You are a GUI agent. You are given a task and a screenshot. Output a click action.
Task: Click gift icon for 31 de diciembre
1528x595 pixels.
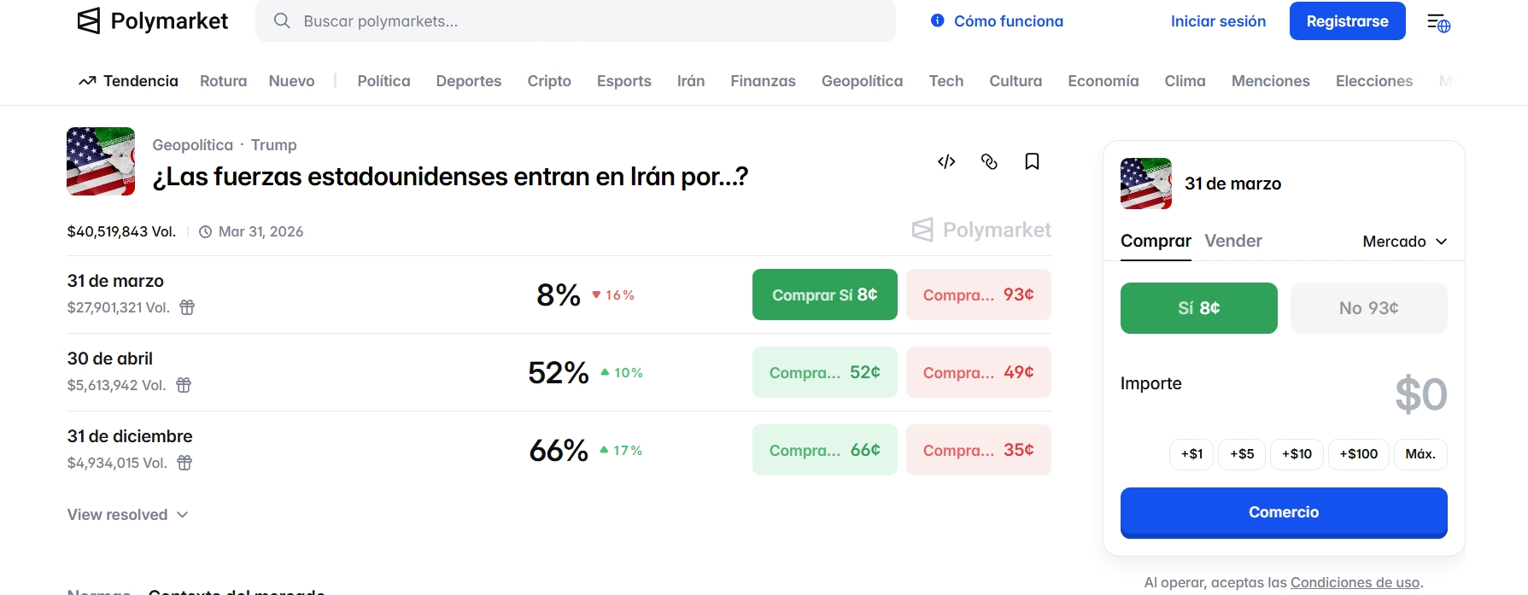[x=184, y=463]
